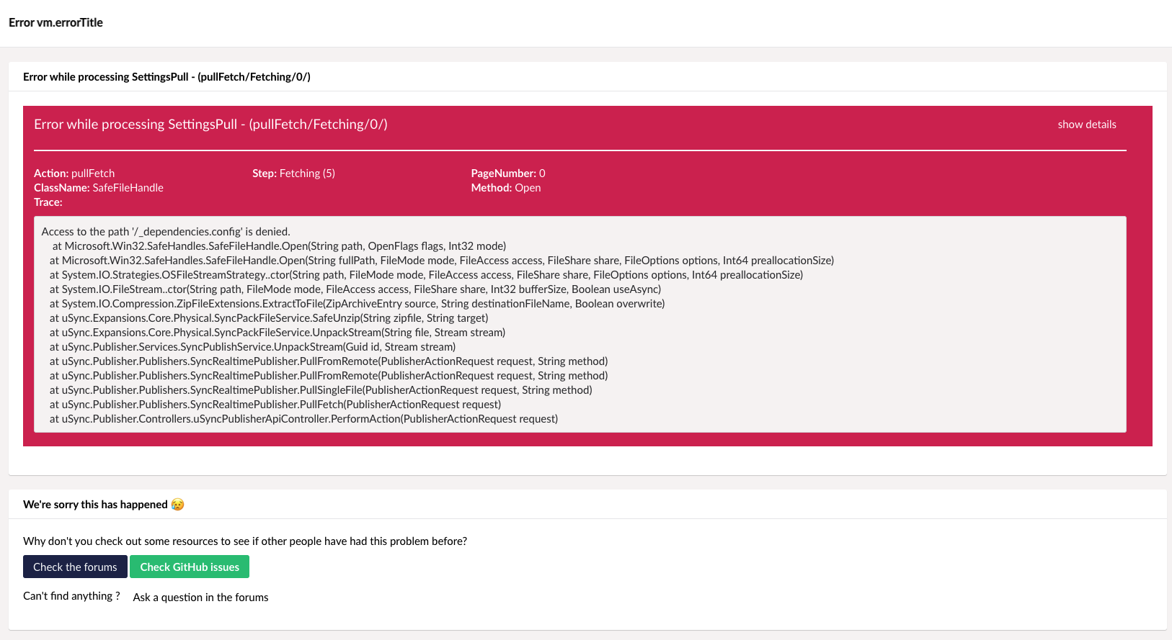The image size is (1172, 640).
Task: Select the stack trace text area
Action: (x=577, y=324)
